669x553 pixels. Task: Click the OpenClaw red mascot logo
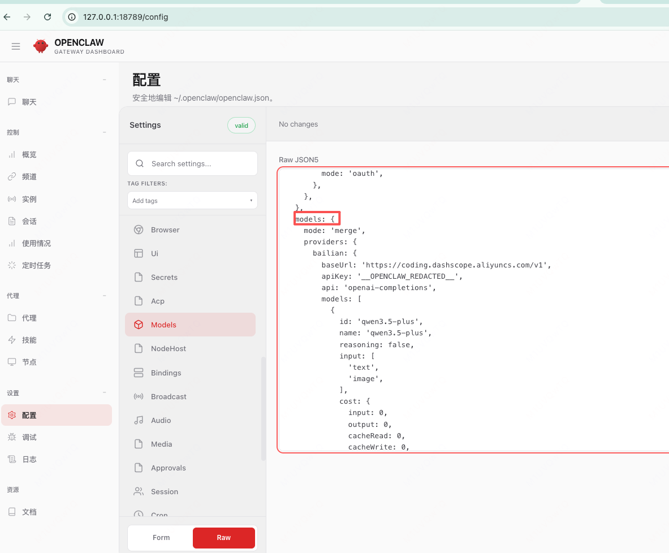pyautogui.click(x=41, y=46)
